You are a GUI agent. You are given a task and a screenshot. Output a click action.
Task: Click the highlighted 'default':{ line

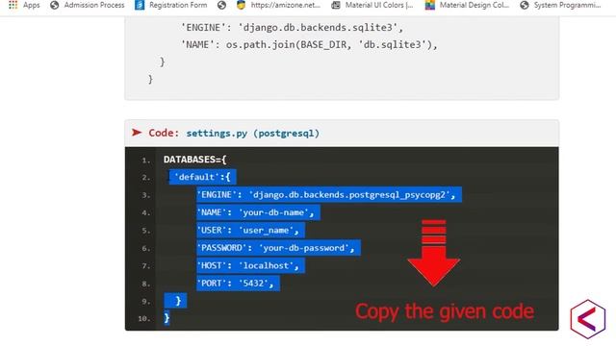203,177
